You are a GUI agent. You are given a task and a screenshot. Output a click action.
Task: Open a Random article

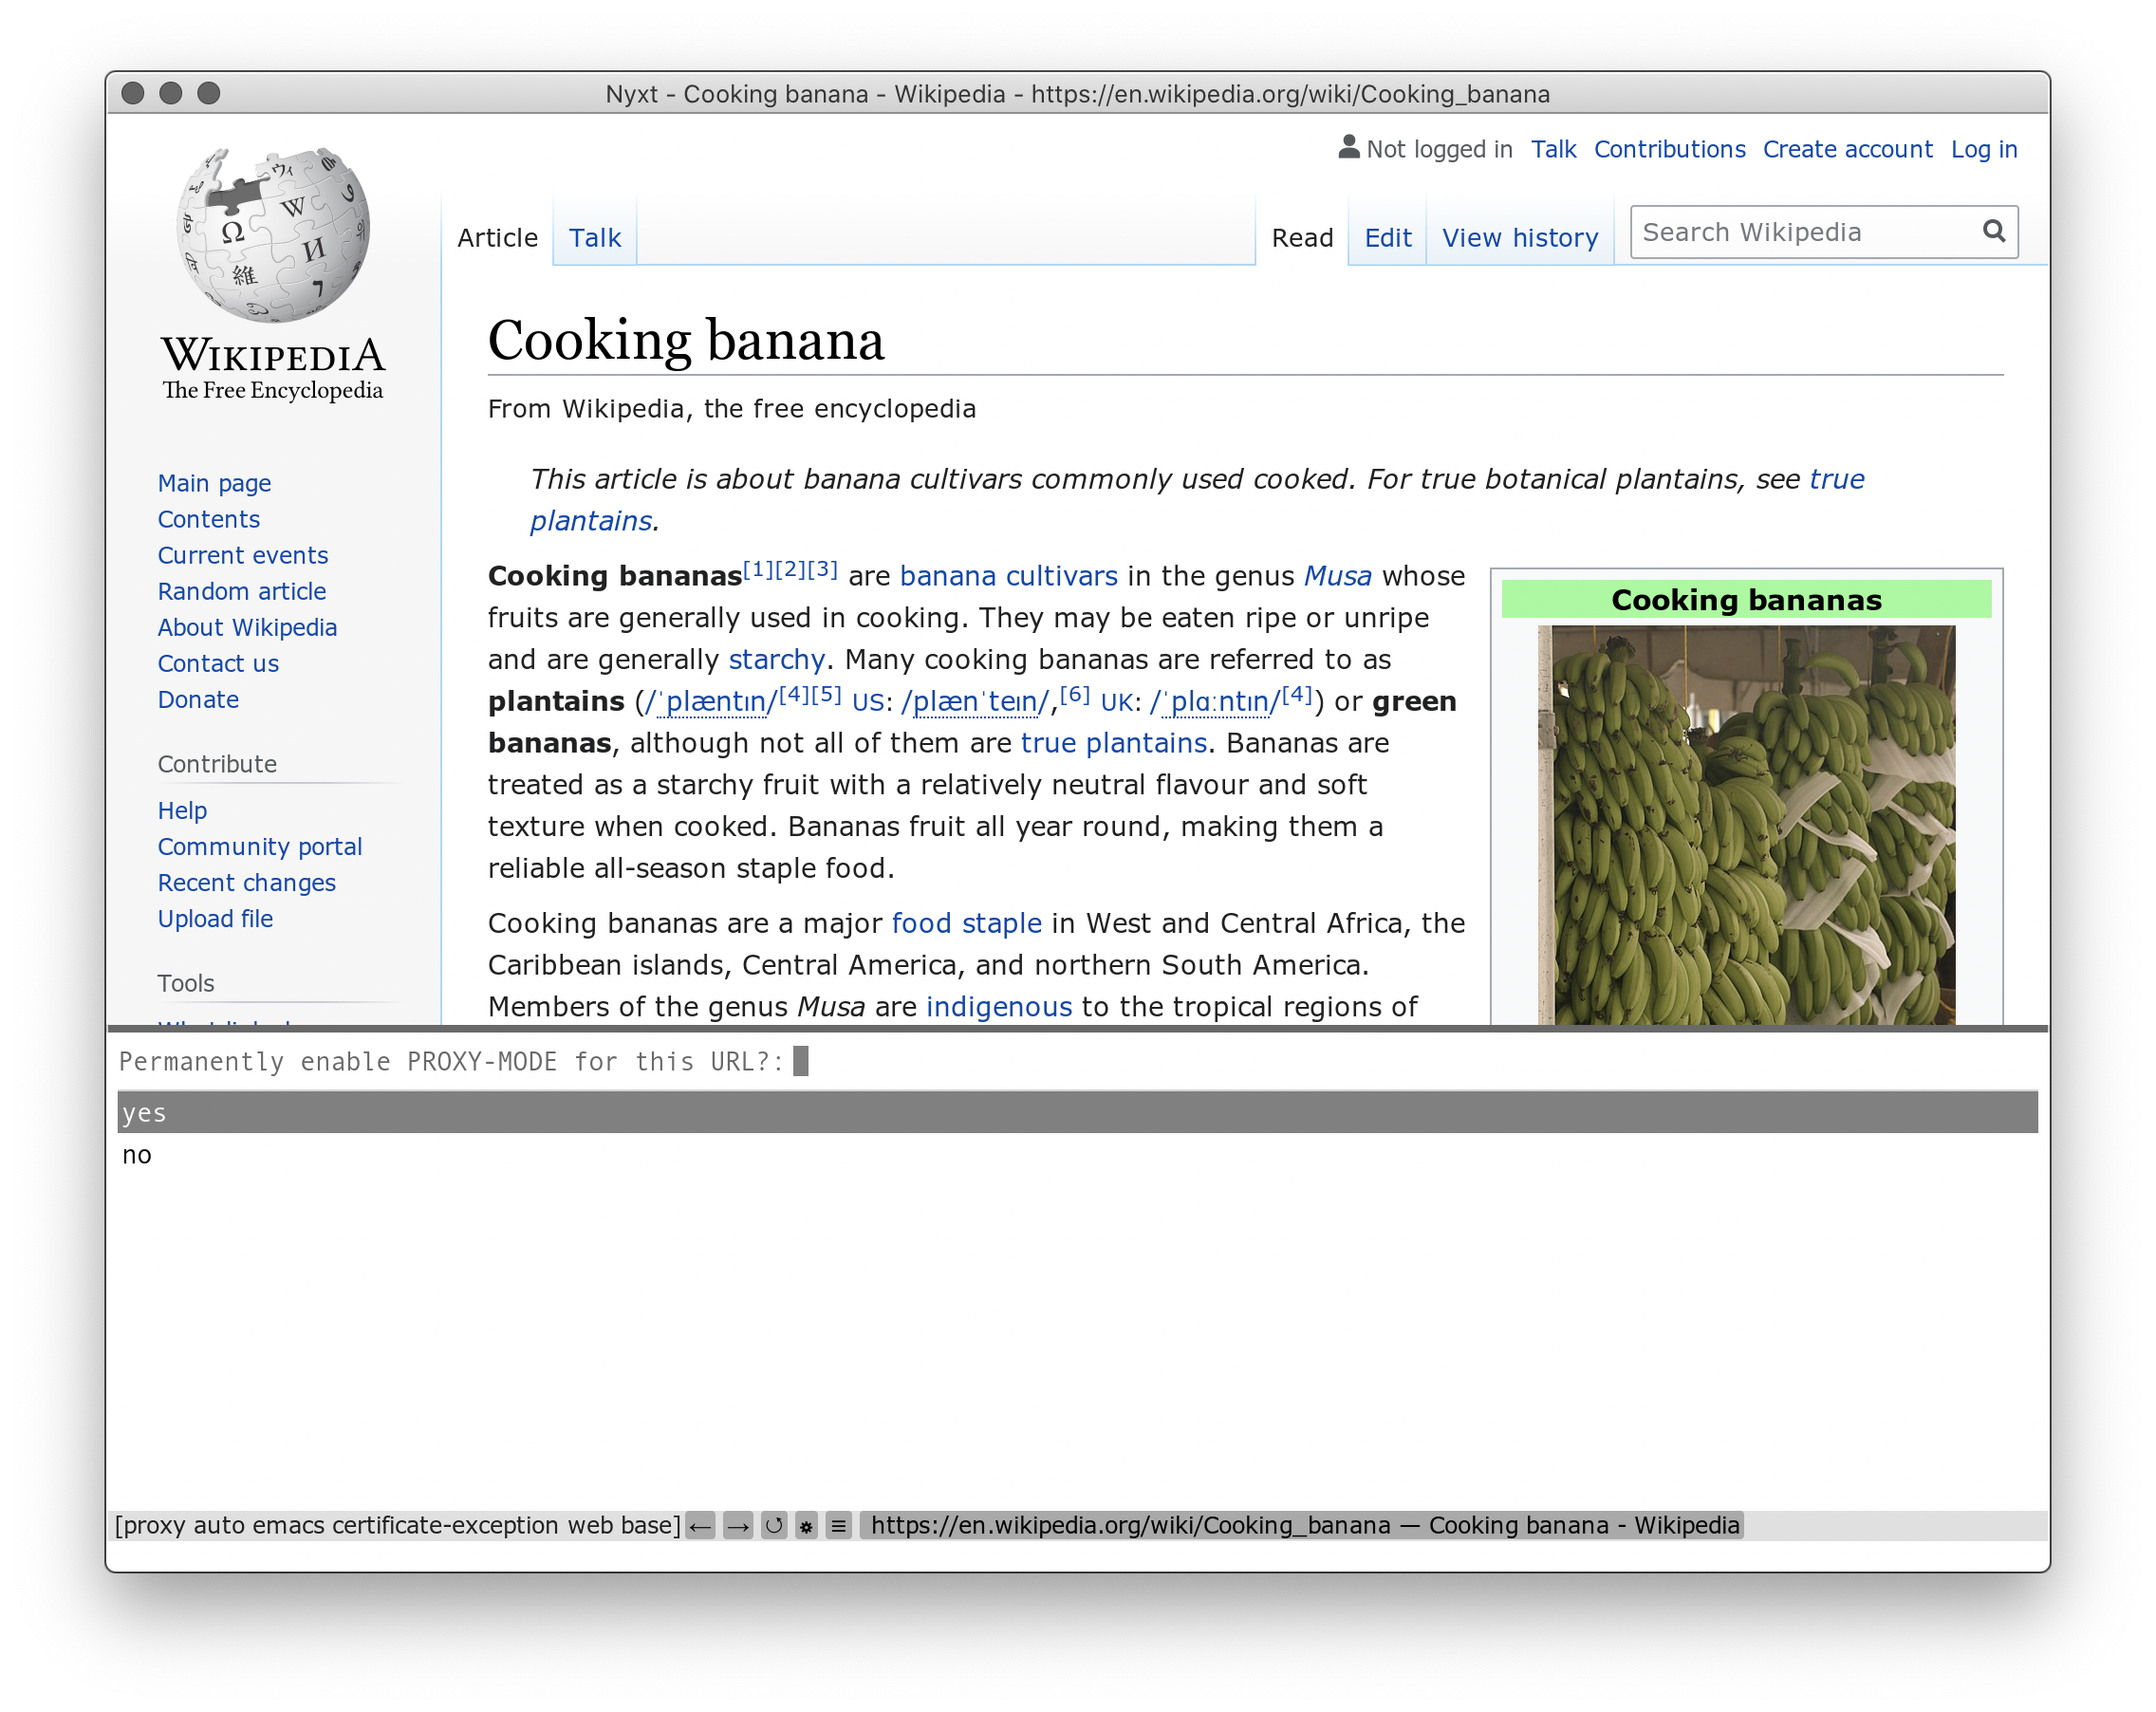241,591
